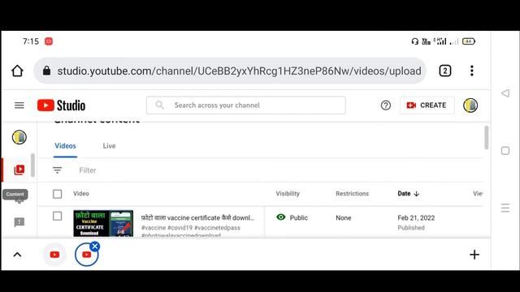The image size is (520, 292).
Task: Open the help question mark icon
Action: [386, 105]
